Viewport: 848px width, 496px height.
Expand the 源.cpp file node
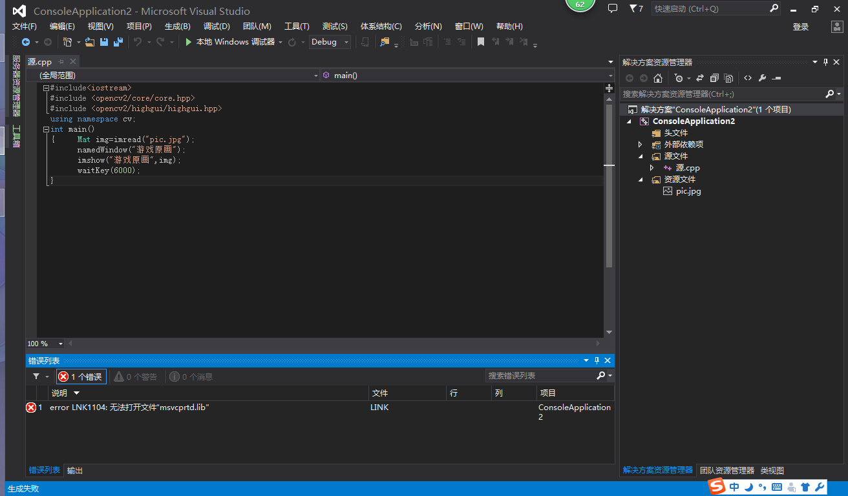click(652, 168)
